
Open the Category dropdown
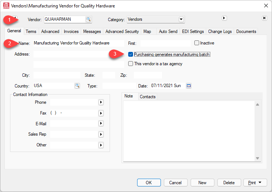(x=181, y=19)
